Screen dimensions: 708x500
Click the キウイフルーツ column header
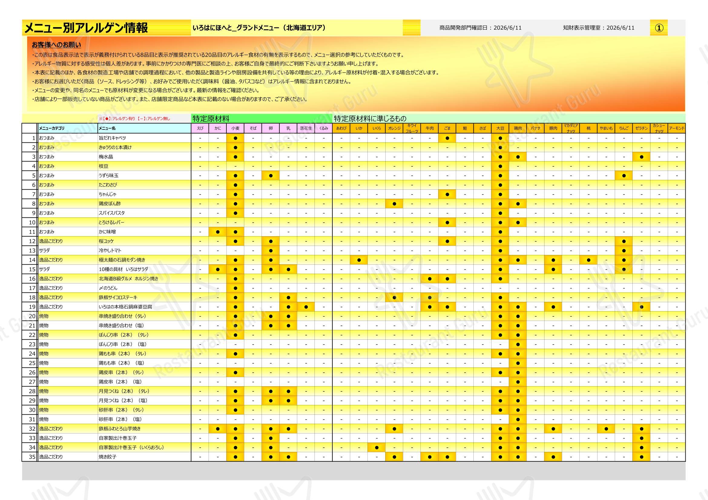click(412, 129)
